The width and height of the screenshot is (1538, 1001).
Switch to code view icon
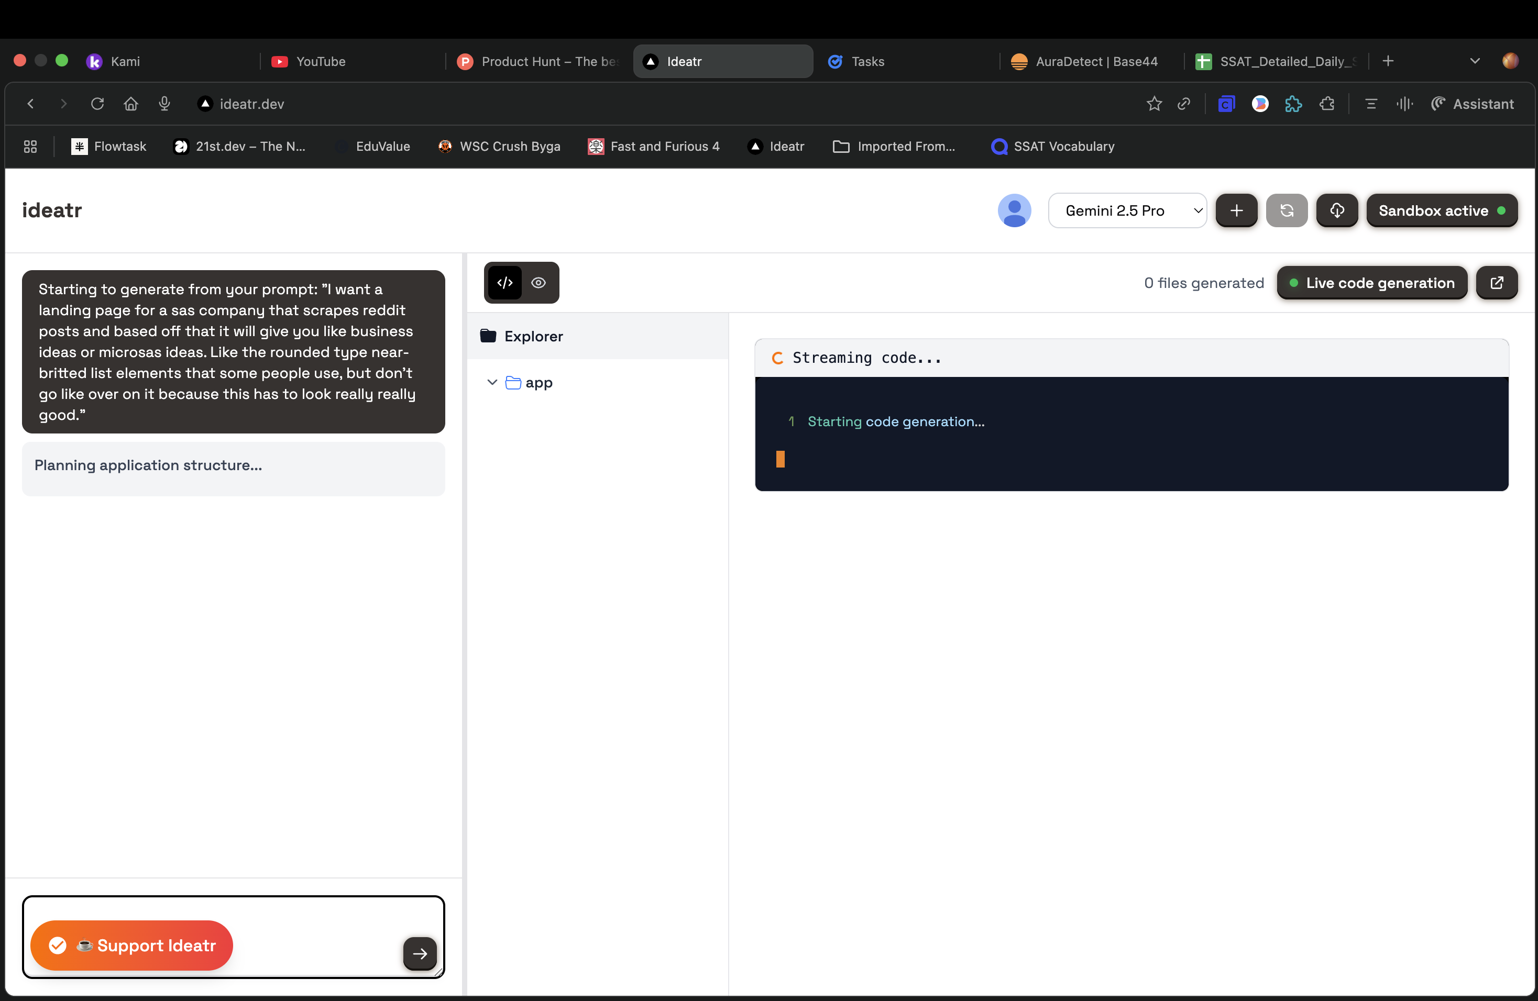coord(504,282)
